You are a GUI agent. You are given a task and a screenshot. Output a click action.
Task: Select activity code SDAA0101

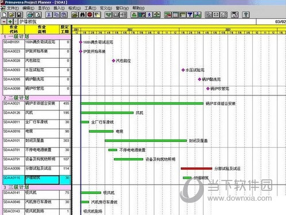(11, 140)
